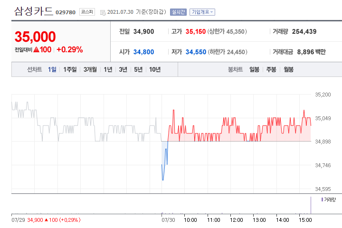This screenshot has height=228, width=342.
Task: Click the 저가 value 34,550
Action: [196, 52]
